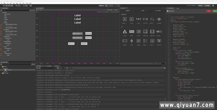The image size is (217, 110).
Task: Click the Slider UI node icon
Action: 132,41
